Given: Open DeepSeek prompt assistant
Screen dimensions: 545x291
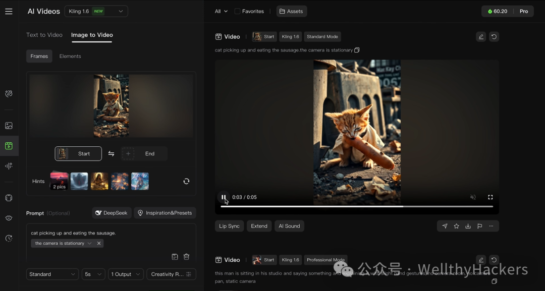Looking at the screenshot, I should tap(112, 213).
